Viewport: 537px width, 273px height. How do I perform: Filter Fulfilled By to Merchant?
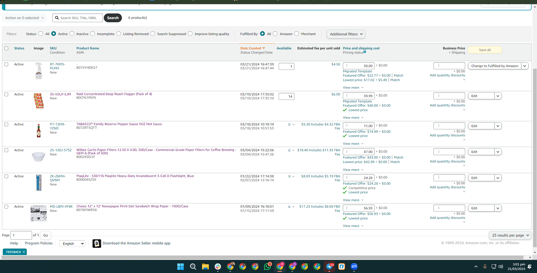coord(297,34)
